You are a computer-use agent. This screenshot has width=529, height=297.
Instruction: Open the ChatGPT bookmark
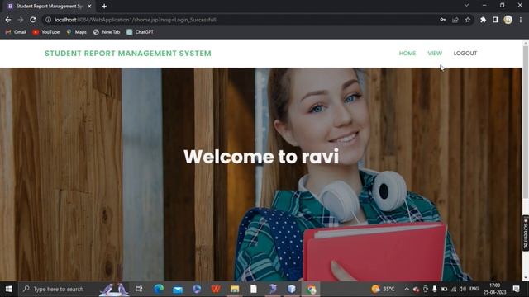[140, 32]
